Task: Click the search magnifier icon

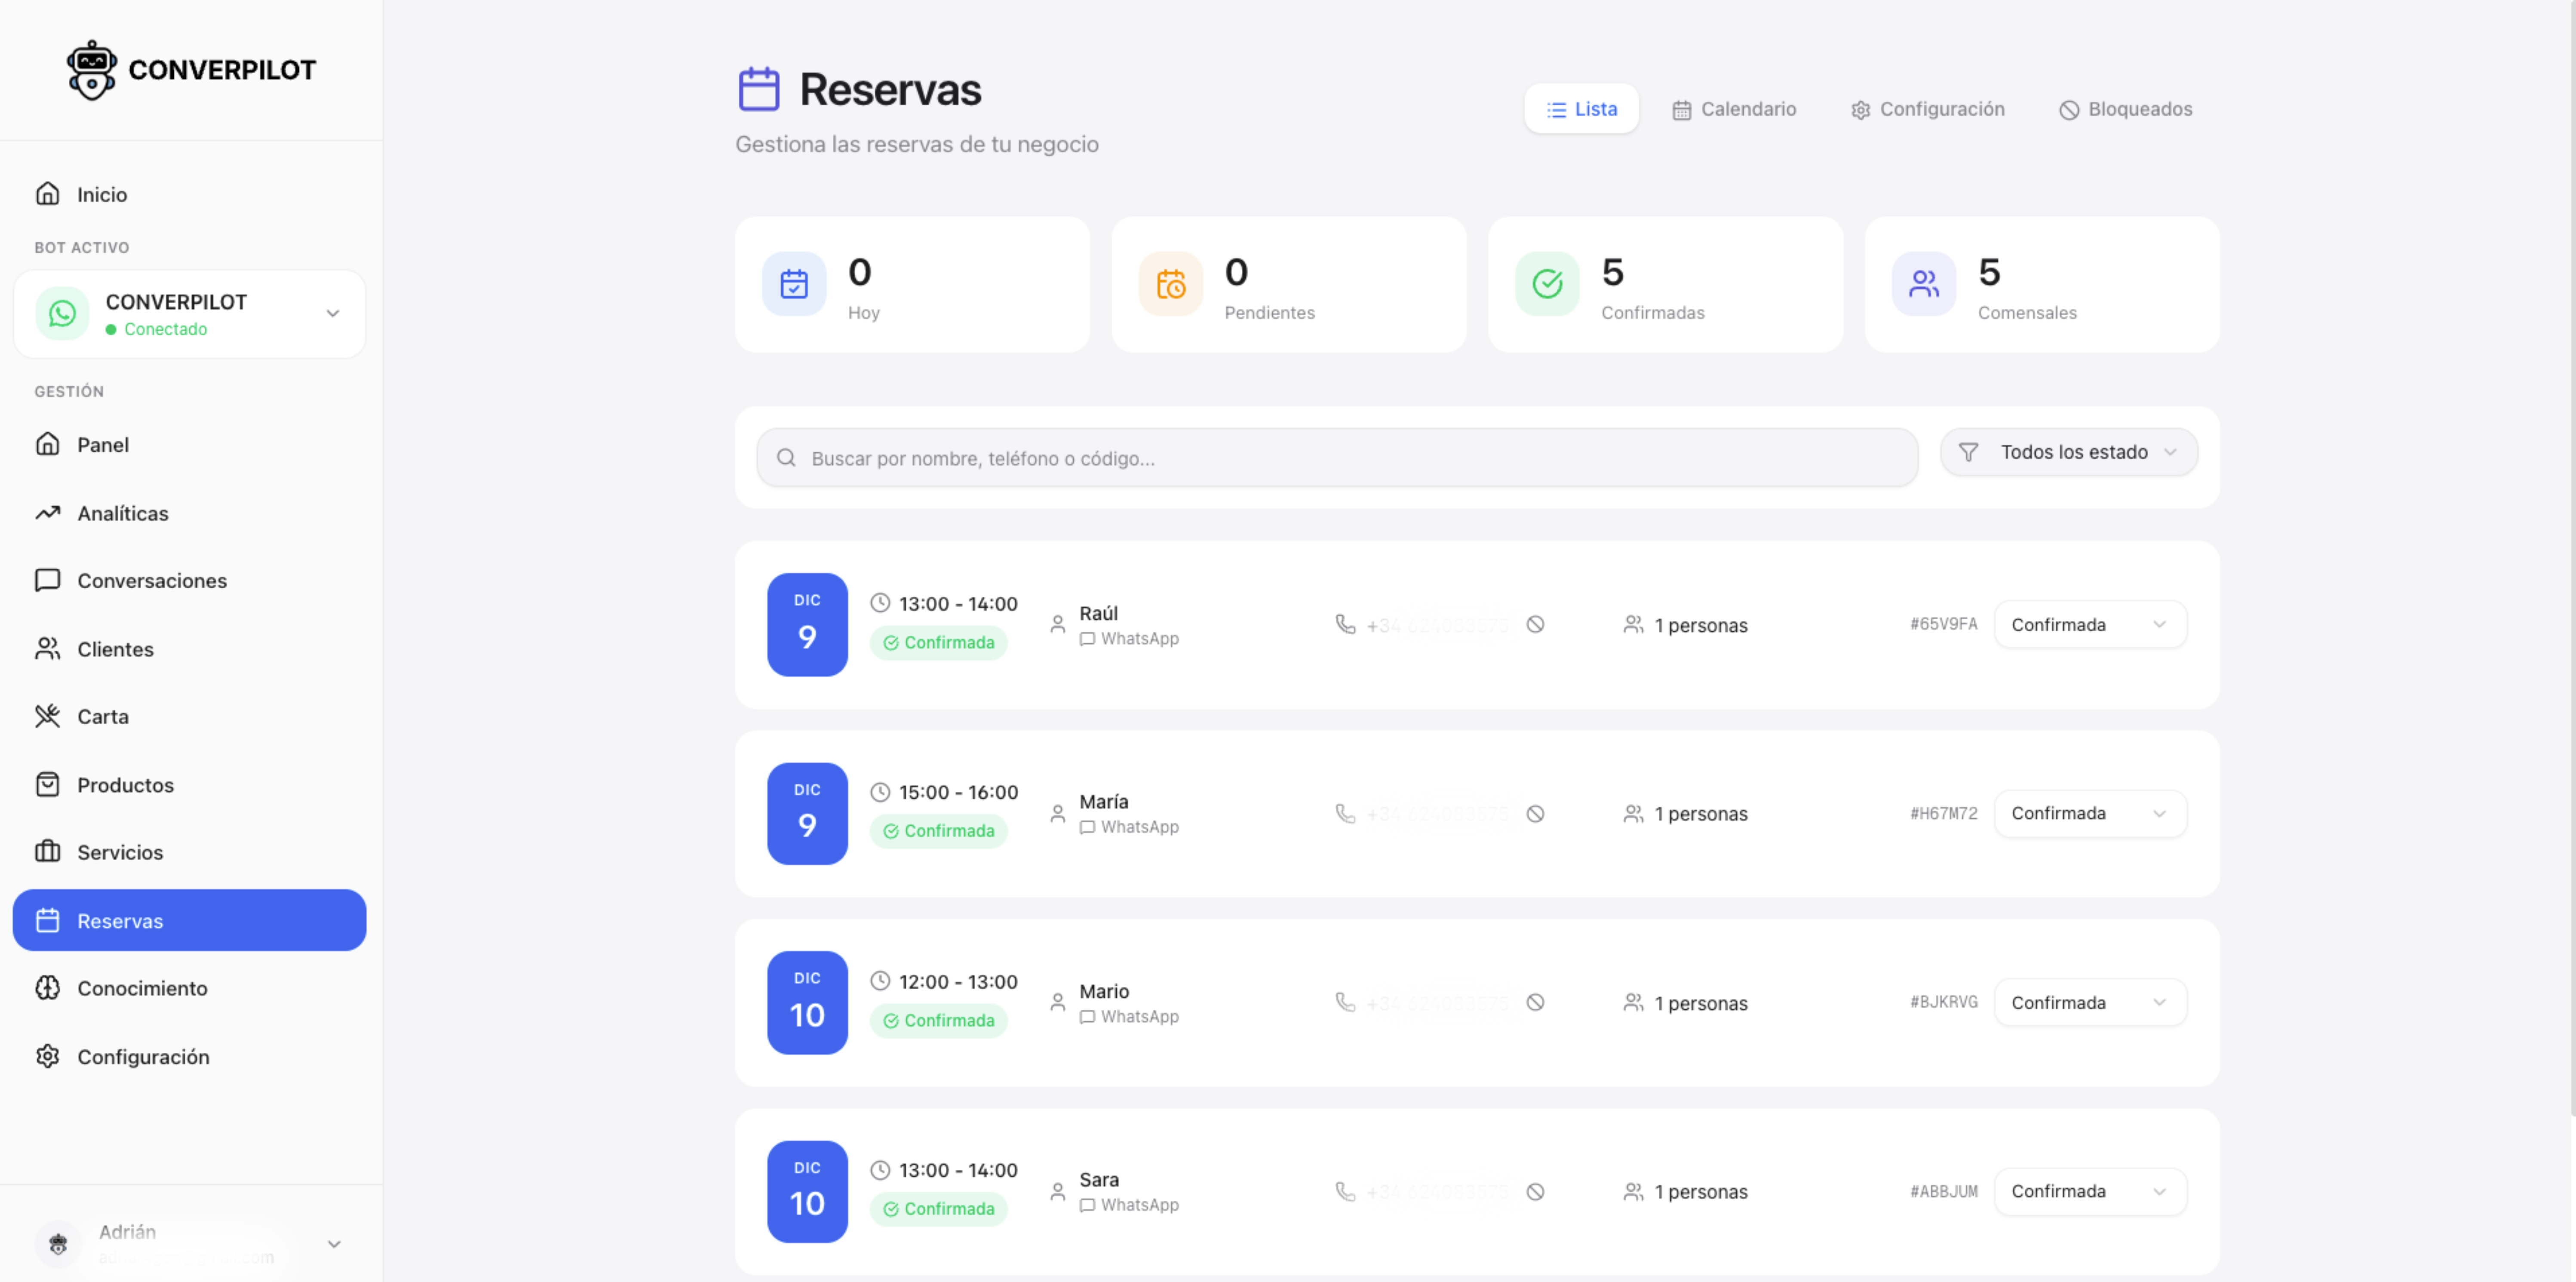Action: 786,457
